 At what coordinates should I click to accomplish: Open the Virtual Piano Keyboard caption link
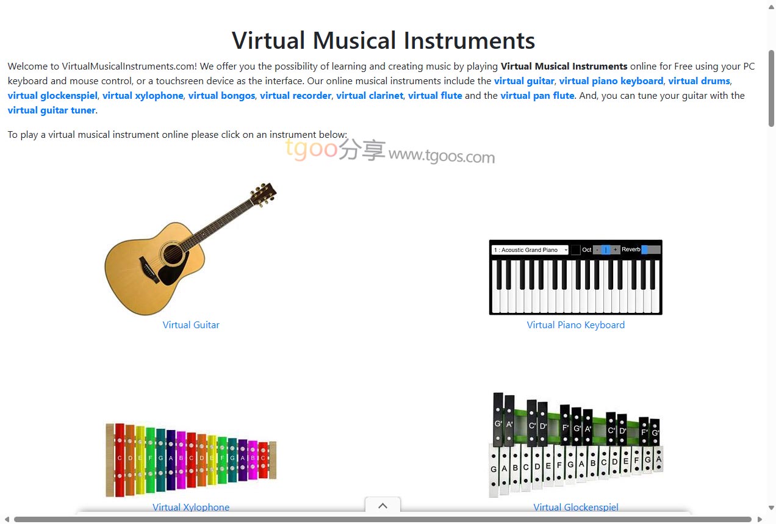[575, 325]
